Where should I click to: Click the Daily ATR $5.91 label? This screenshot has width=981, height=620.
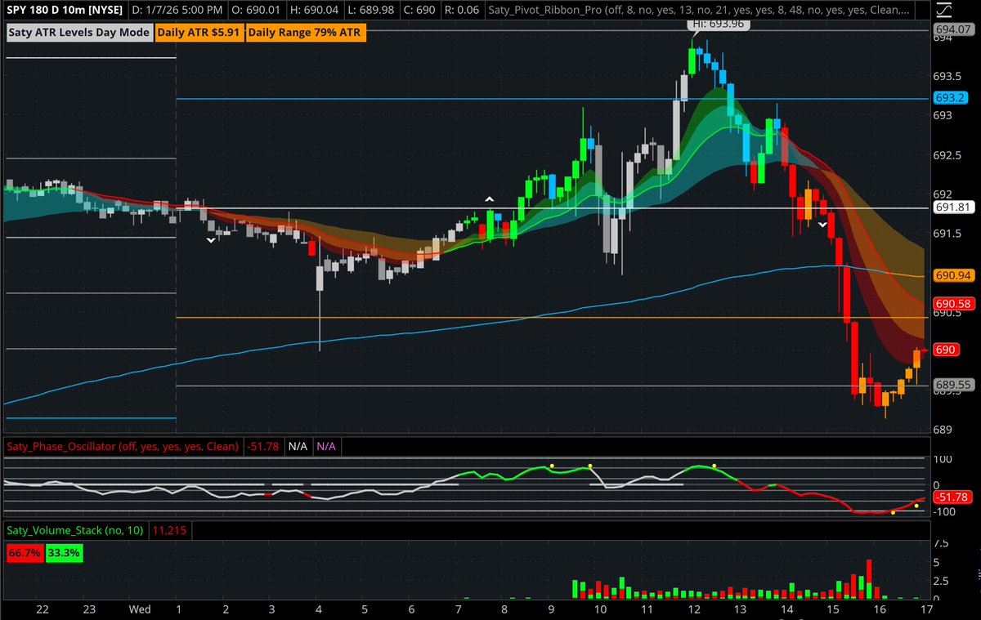[198, 33]
